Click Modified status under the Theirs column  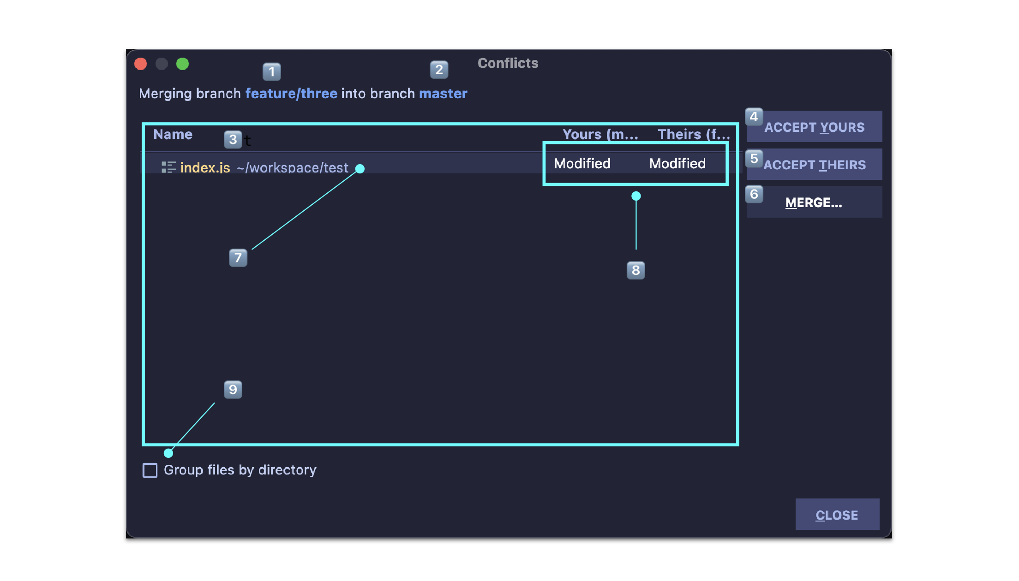pos(677,163)
